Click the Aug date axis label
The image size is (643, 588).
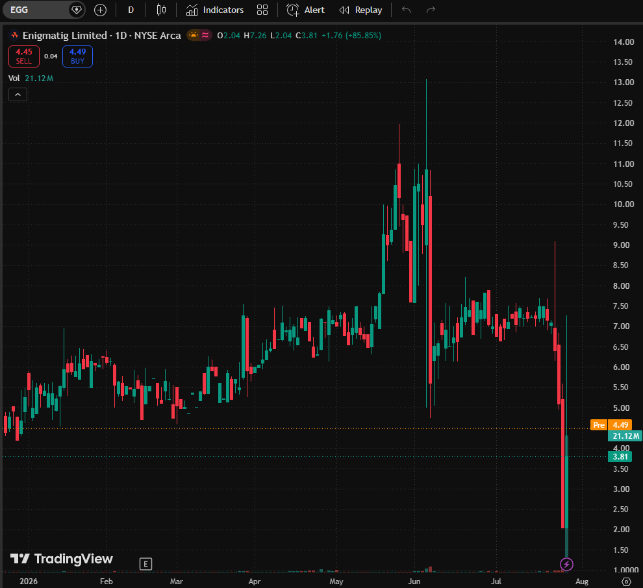581,581
